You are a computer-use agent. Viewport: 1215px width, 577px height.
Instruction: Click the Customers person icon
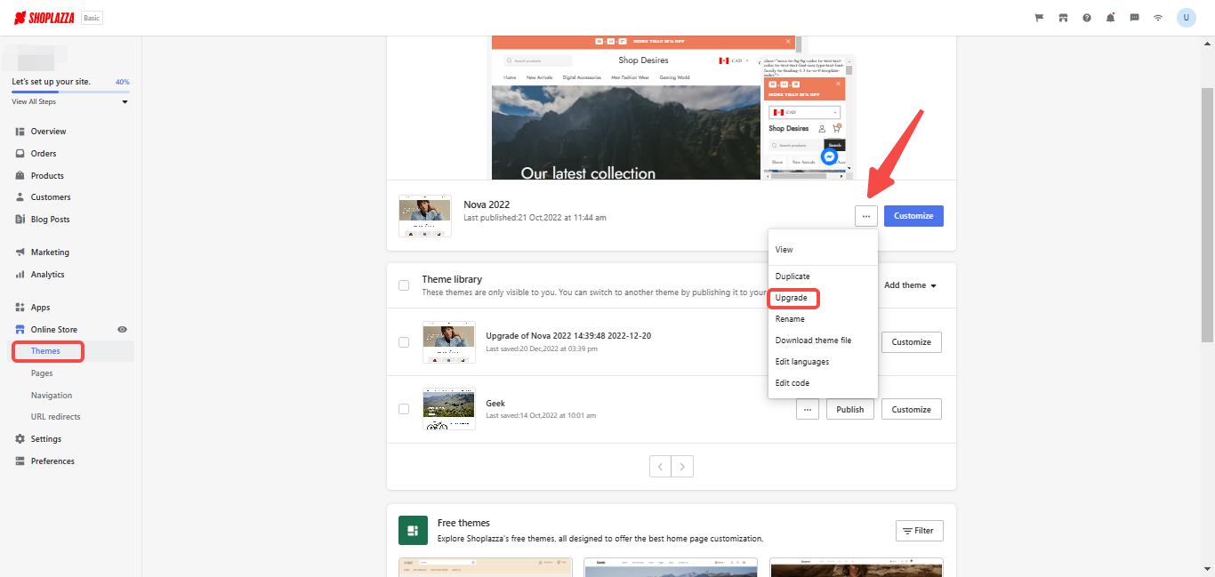pyautogui.click(x=20, y=197)
